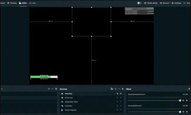191x115 pixels.
Task: Lock the Subscriber Goal source
Action: 117,102
